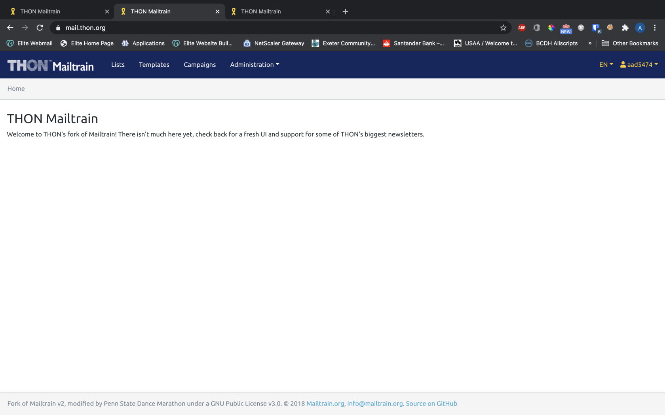Open the Elite Home Page bookmark

pos(87,43)
